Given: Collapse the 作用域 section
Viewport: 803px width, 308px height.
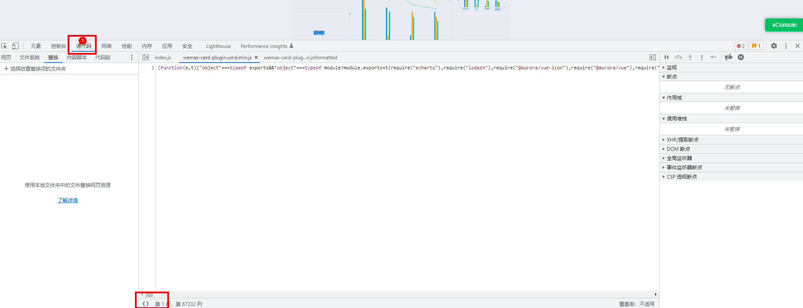Looking at the screenshot, I should (731, 97).
